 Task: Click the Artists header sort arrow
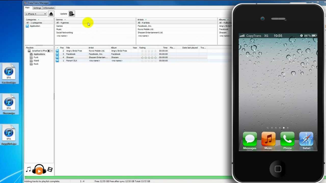[x=146, y=20]
